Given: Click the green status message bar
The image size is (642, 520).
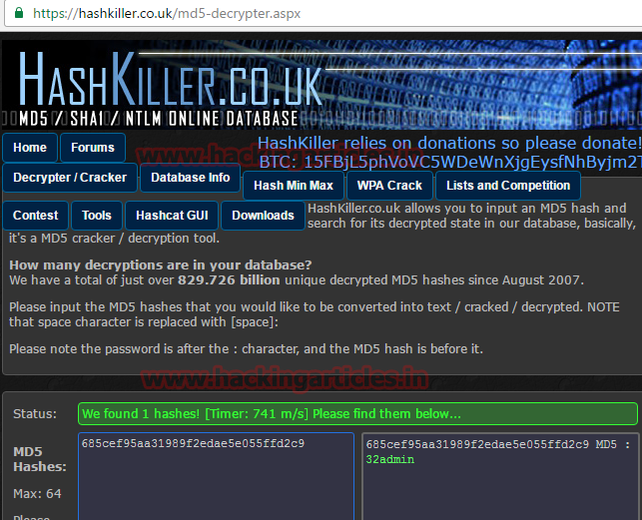Looking at the screenshot, I should click(357, 413).
